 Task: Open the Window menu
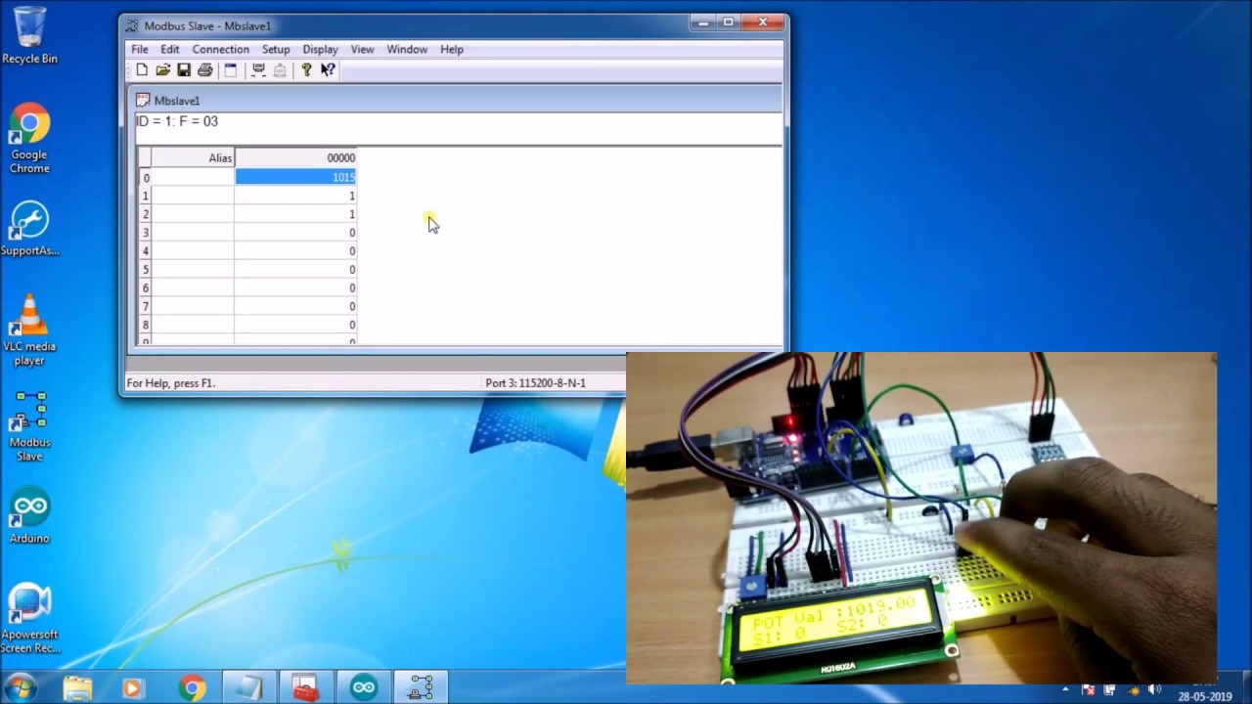407,49
